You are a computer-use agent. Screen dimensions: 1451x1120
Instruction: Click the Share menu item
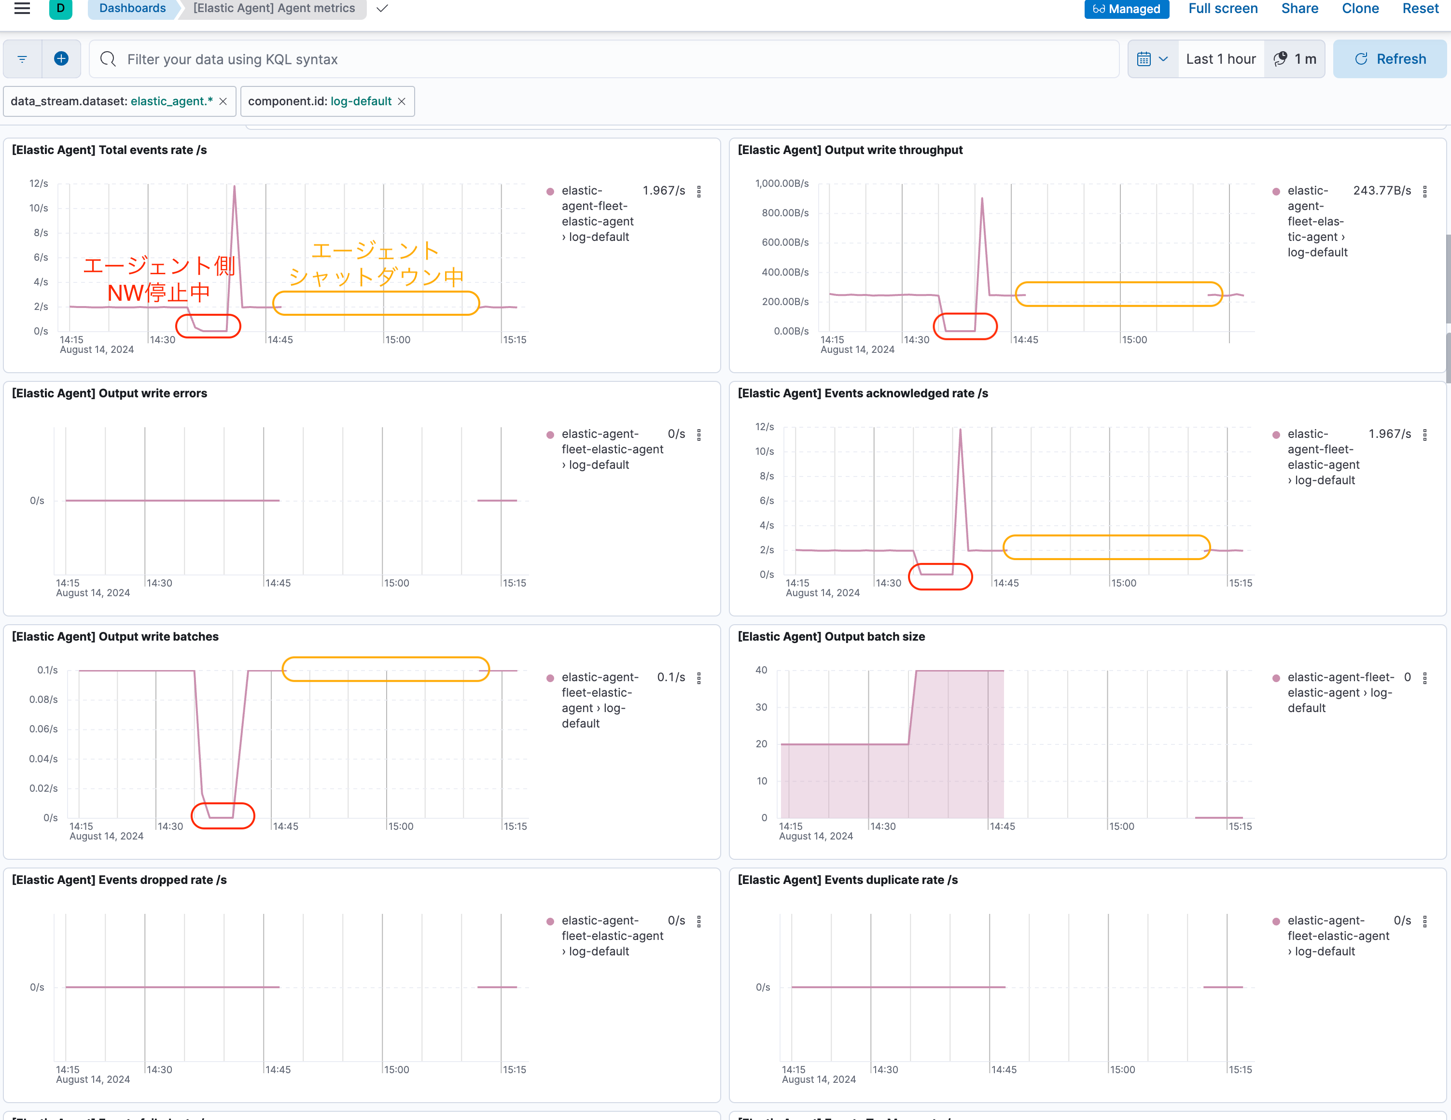pyautogui.click(x=1299, y=9)
